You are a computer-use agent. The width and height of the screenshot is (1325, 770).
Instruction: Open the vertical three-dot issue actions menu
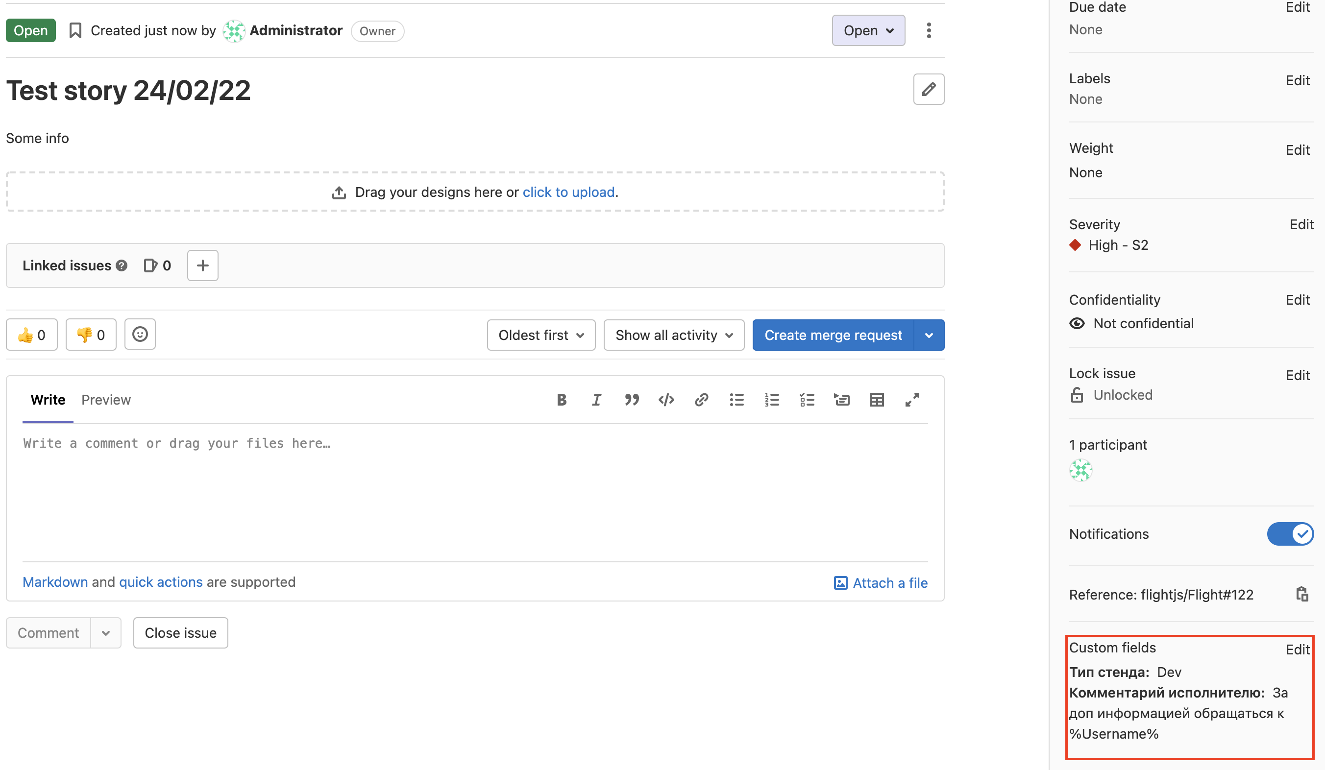929,30
